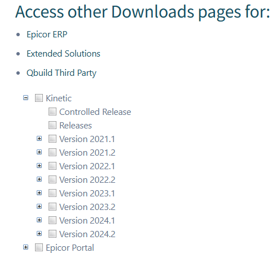Check the Kinetic checkbox
The height and width of the screenshot is (253, 276).
pyautogui.click(x=39, y=98)
